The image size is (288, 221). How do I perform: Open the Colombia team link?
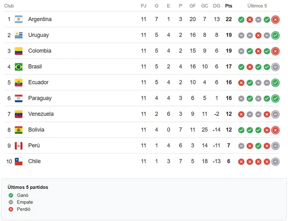40,51
